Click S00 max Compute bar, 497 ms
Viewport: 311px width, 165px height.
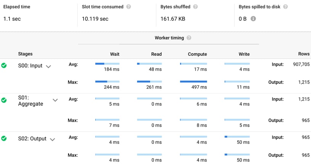pos(193,82)
